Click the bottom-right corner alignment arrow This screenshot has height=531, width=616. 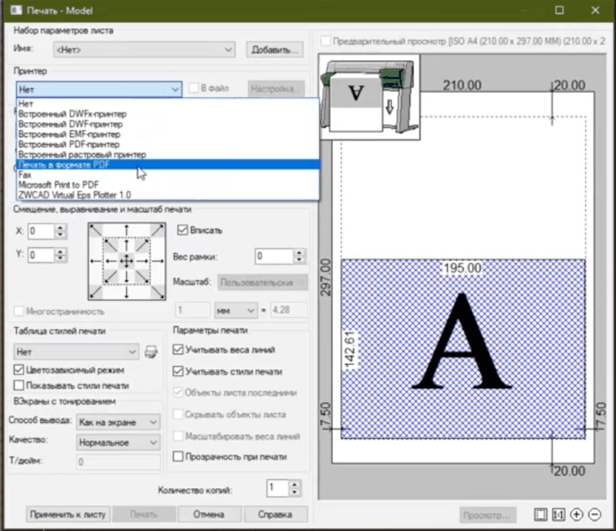click(x=157, y=291)
